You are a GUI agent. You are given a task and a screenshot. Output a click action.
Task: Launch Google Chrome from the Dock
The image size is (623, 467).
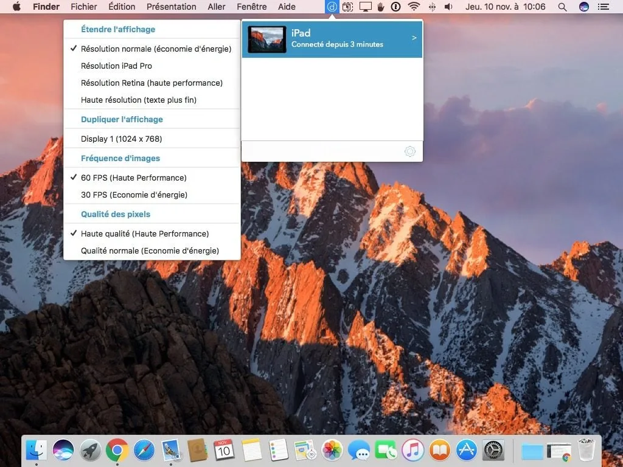point(117,451)
